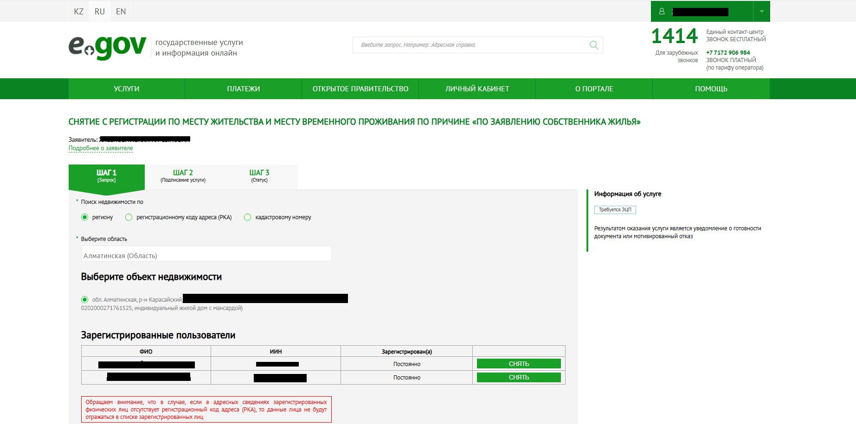
Task: Expand the user account dropdown arrow
Action: pos(761,12)
